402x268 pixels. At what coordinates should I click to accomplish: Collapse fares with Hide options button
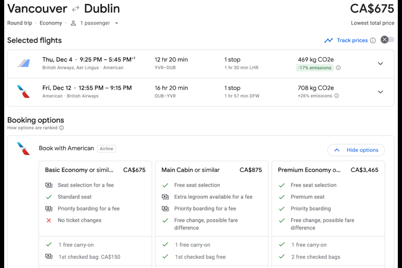356,150
